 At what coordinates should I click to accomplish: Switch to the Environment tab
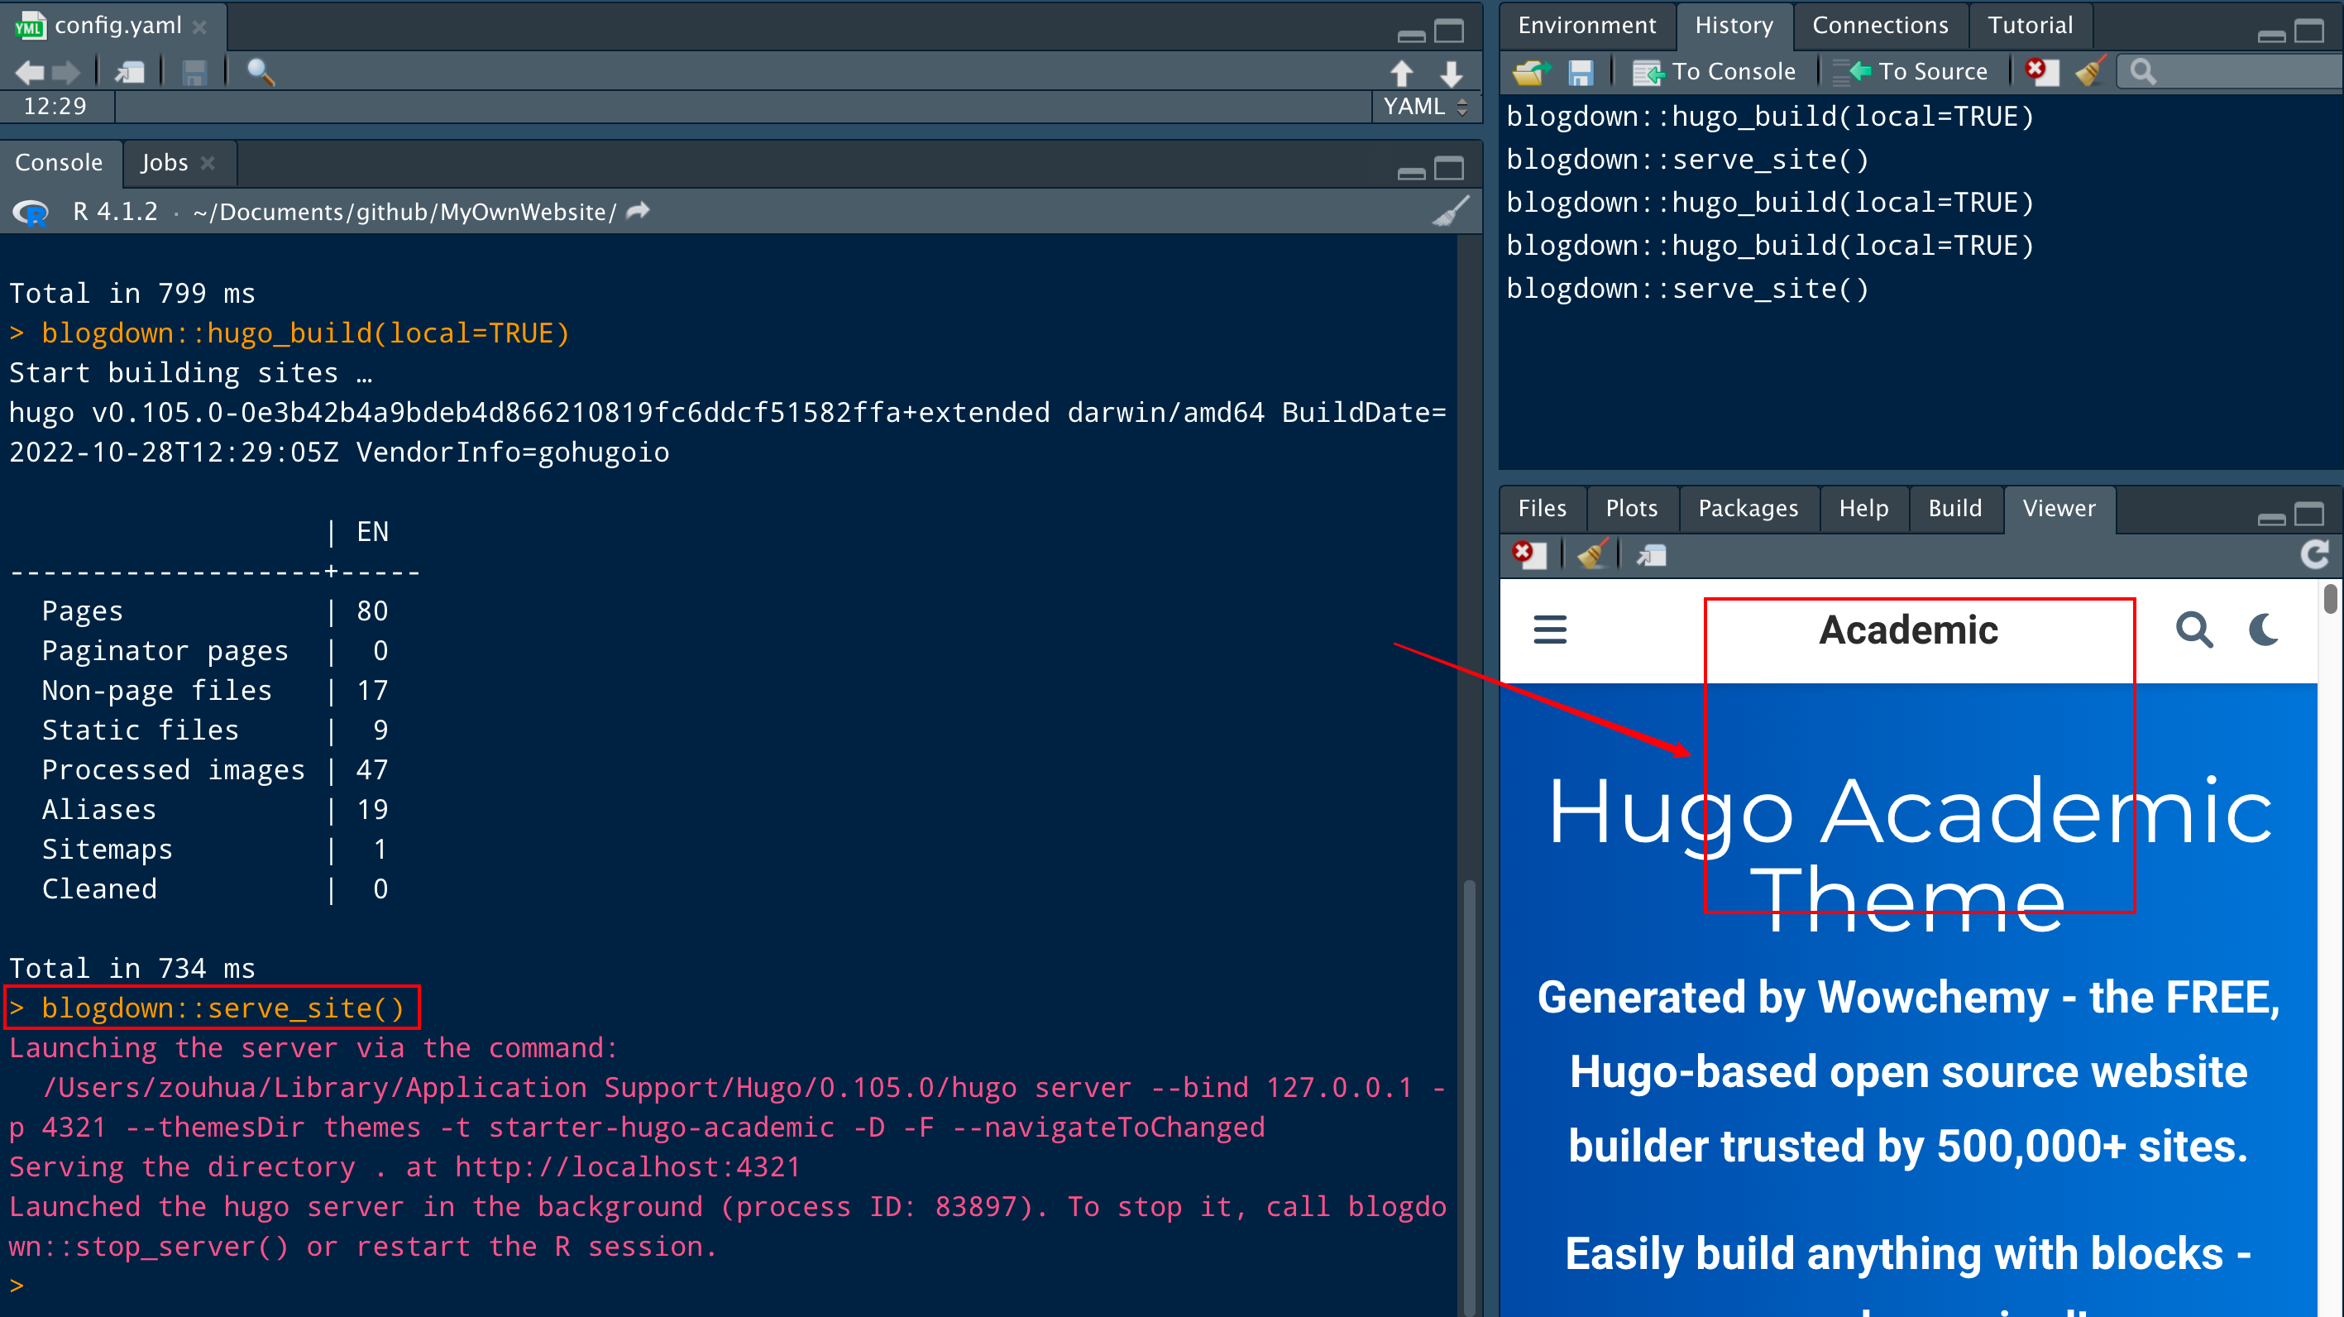1586,26
